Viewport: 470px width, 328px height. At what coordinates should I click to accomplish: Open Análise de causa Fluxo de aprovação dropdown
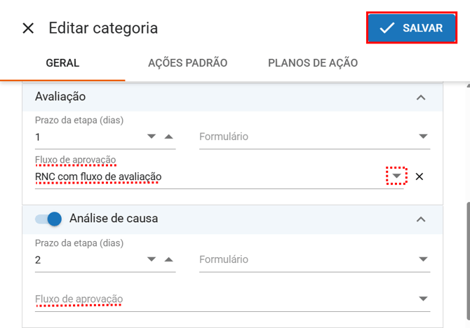(422, 299)
